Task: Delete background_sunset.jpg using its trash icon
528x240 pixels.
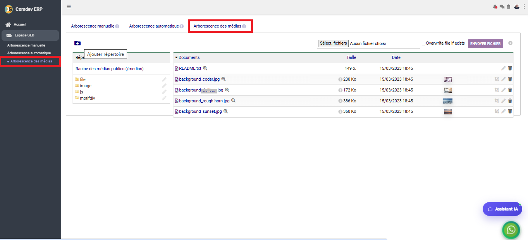Action: pos(510,111)
